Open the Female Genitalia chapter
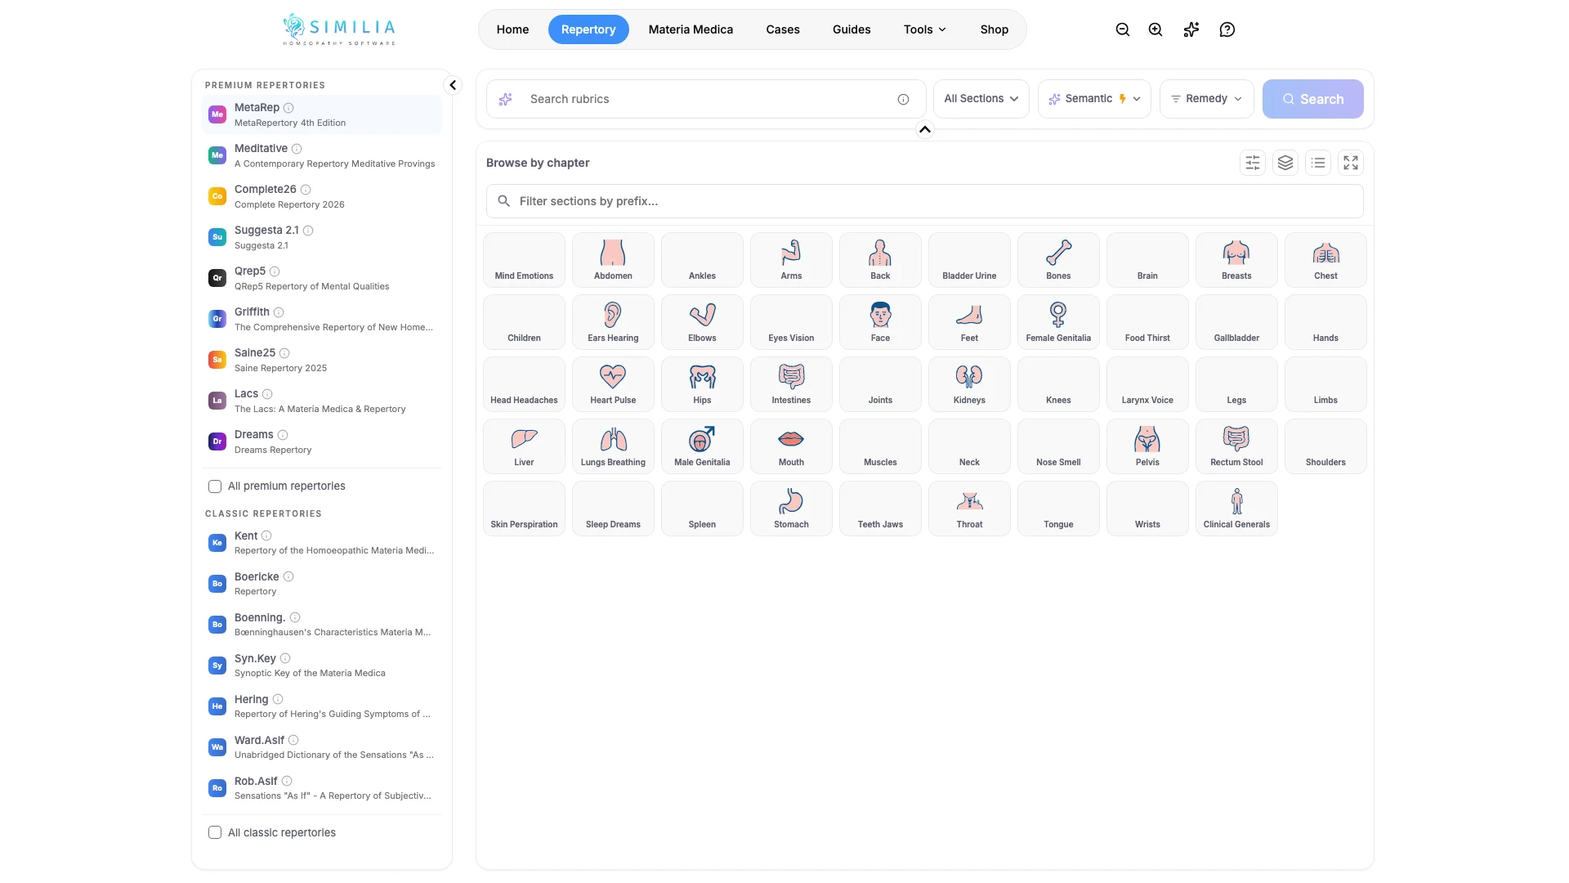 1058,322
